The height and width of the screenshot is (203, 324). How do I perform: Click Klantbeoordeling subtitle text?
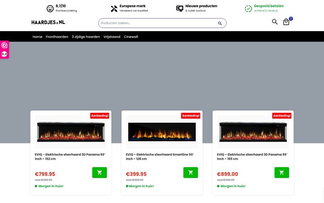66,10
